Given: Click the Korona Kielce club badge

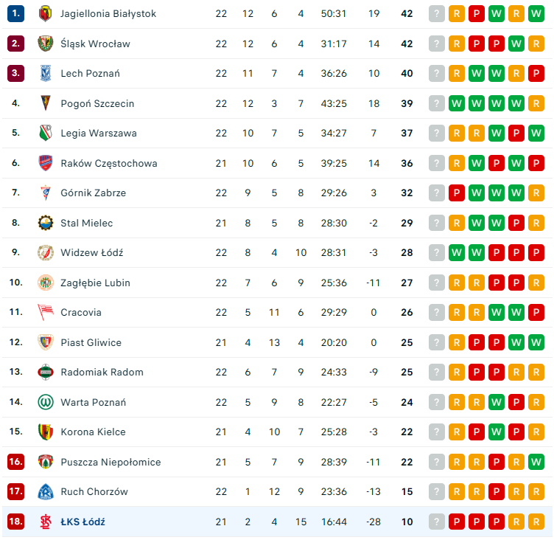Looking at the screenshot, I should click(46, 432).
